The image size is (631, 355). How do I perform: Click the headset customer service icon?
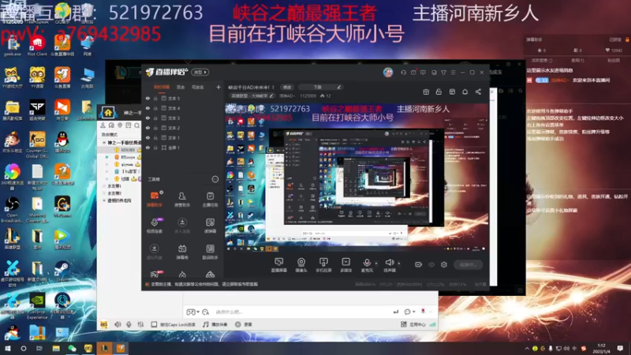click(403, 73)
